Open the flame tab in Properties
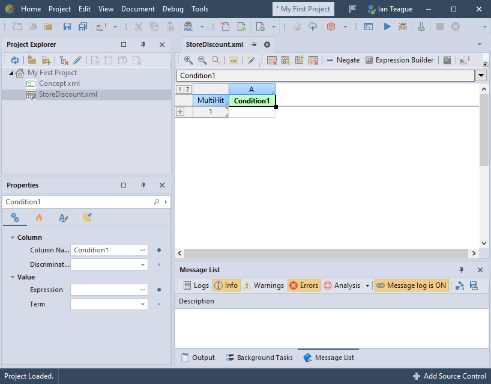This screenshot has height=384, width=491. coord(39,218)
